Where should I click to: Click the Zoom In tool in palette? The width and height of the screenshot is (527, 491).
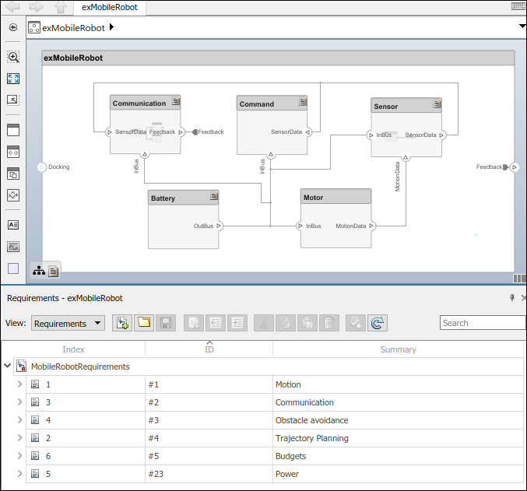(x=13, y=57)
